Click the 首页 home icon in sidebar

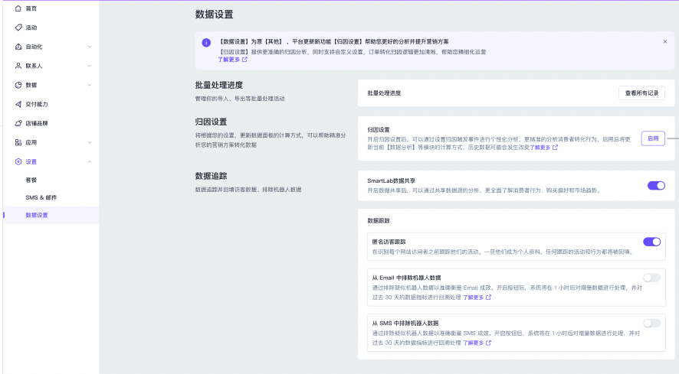tap(19, 8)
